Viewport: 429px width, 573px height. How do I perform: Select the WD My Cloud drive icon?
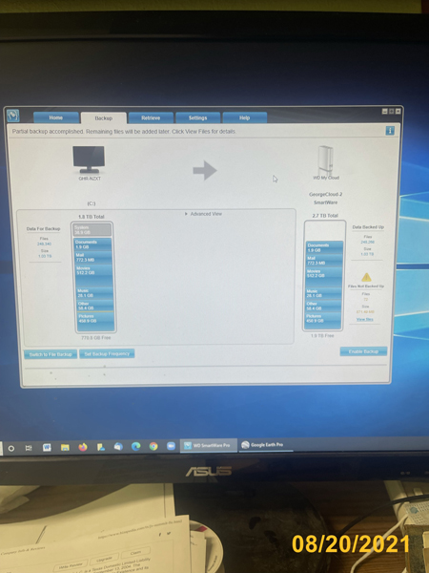pos(325,160)
